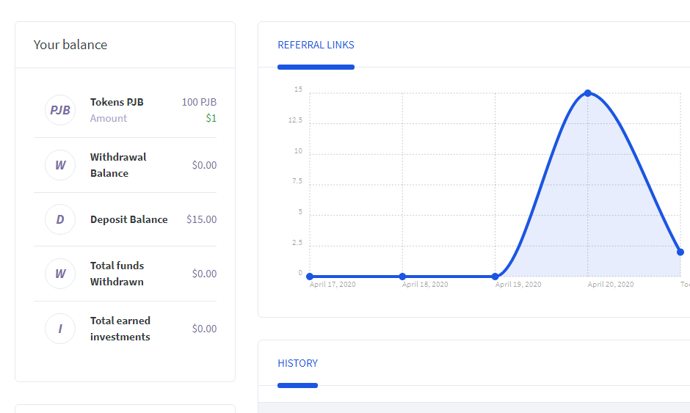Viewport: 690px width, 413px height.
Task: Click the Total funds Withdrawn W icon
Action: point(60,274)
